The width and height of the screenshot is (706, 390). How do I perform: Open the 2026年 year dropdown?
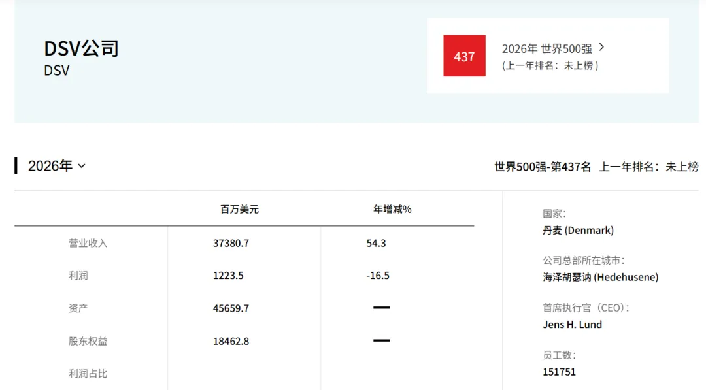[57, 165]
